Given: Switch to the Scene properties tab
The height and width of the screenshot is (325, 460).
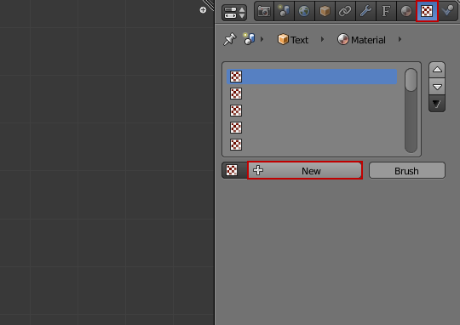Looking at the screenshot, I should click(284, 11).
